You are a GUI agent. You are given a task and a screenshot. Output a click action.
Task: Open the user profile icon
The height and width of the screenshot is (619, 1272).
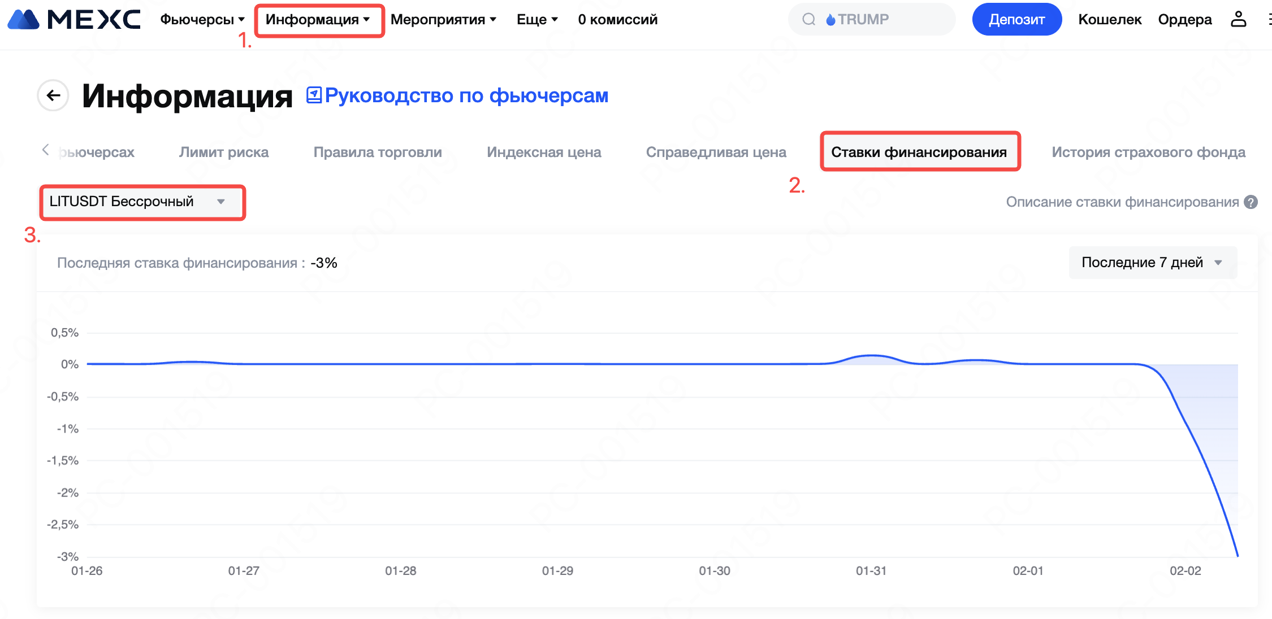click(x=1238, y=19)
